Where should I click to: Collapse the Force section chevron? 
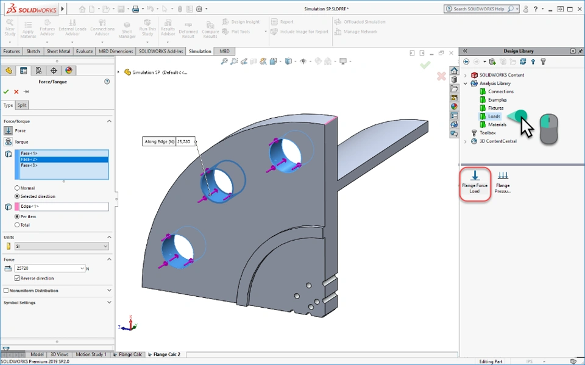point(109,260)
